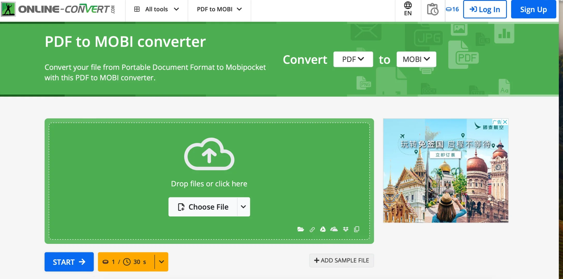The height and width of the screenshot is (279, 563).
Task: Expand the PDF source format dropdown
Action: (353, 59)
